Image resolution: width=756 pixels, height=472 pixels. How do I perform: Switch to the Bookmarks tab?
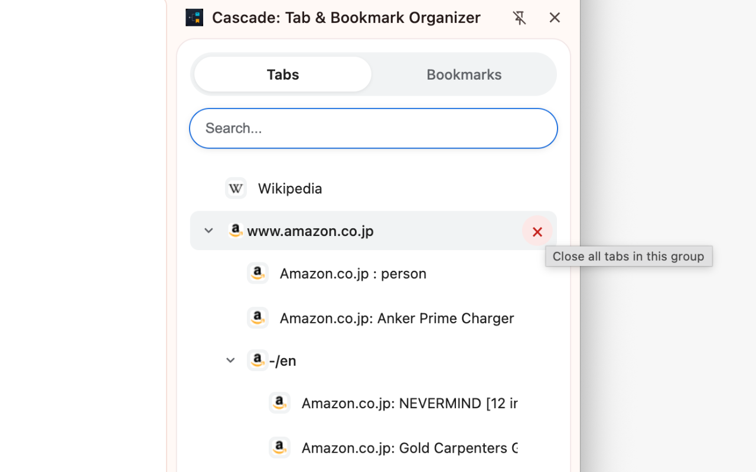click(x=464, y=74)
